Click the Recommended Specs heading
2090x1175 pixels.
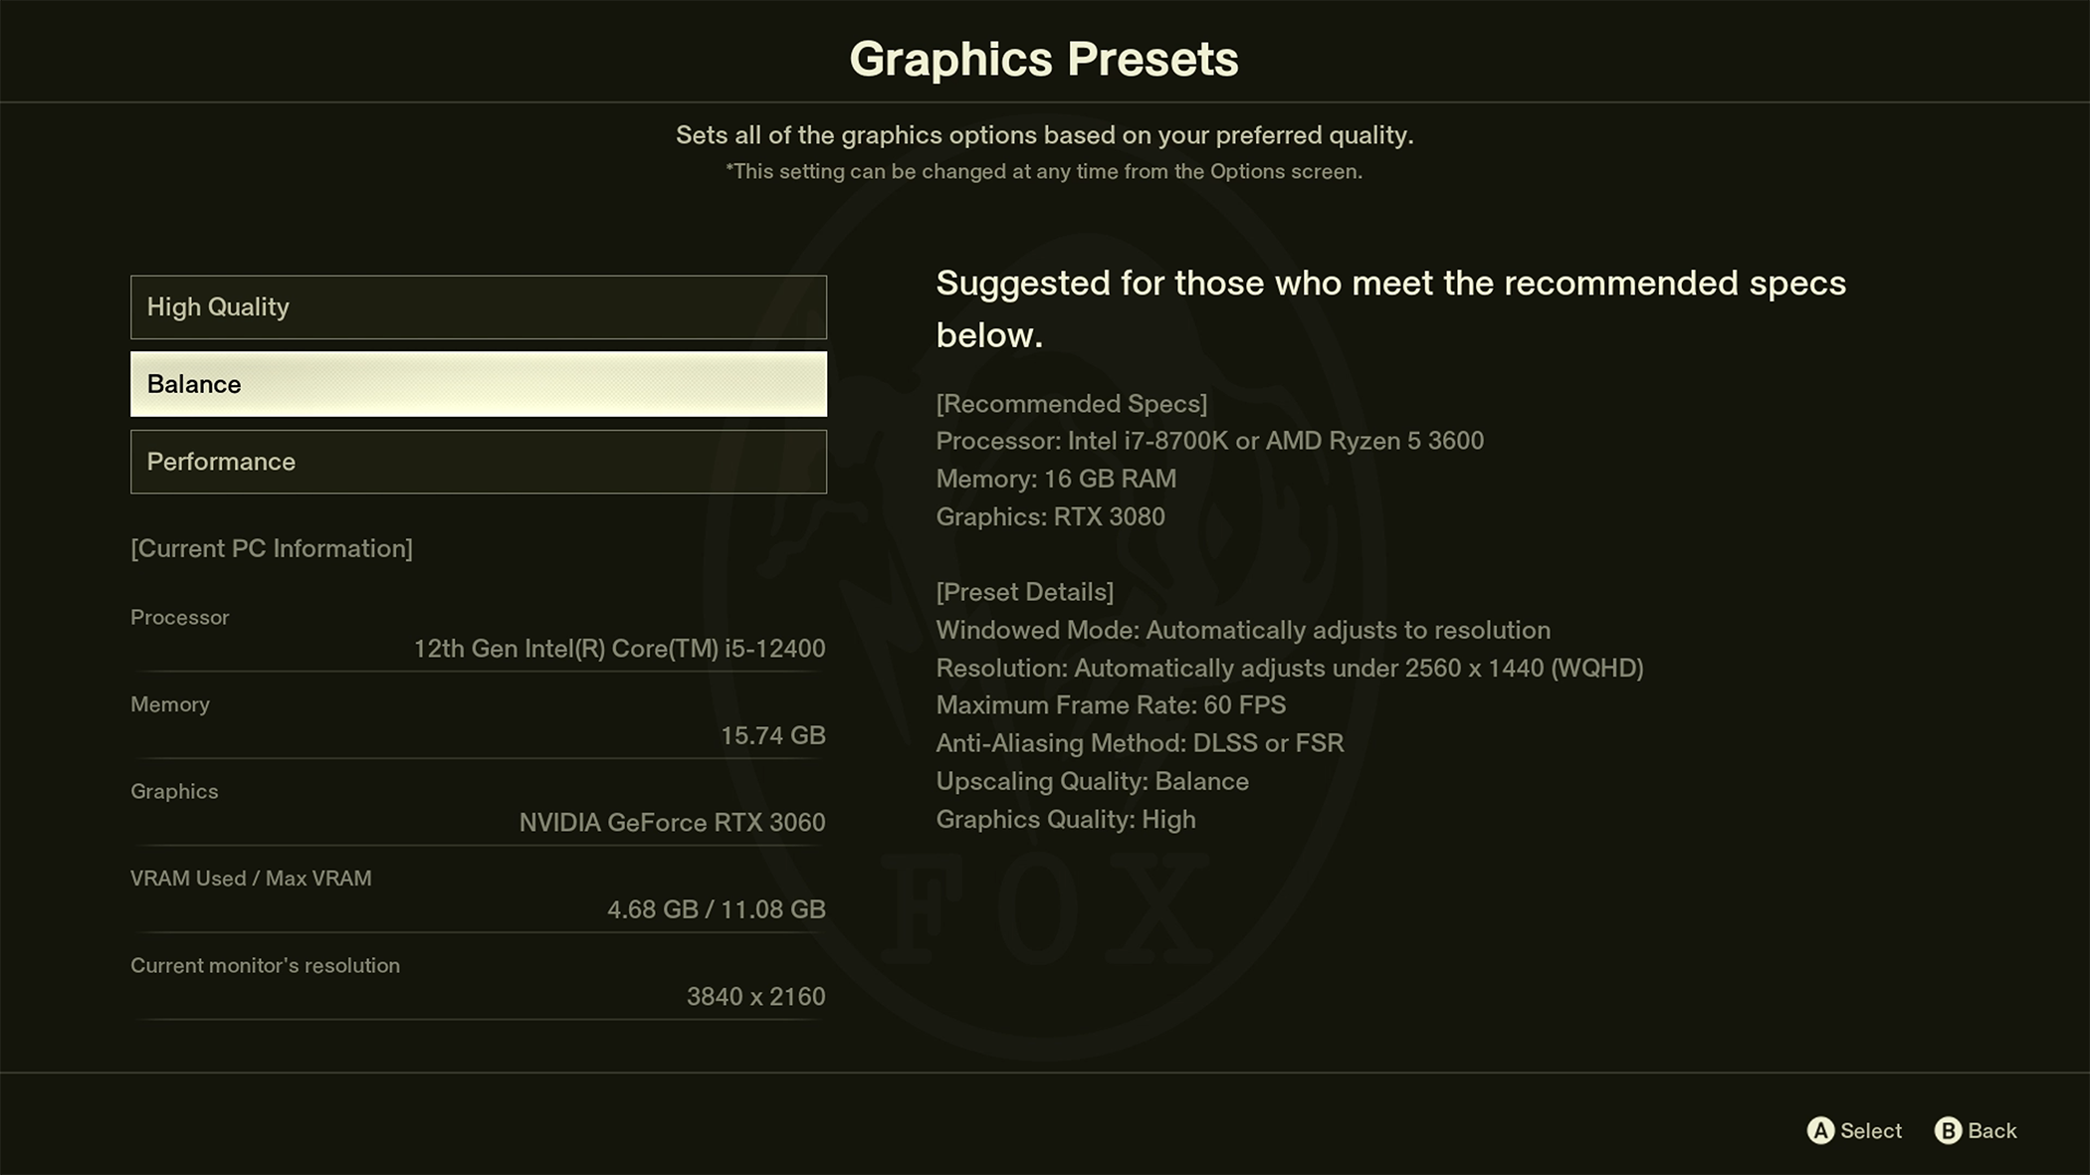[x=1071, y=404]
